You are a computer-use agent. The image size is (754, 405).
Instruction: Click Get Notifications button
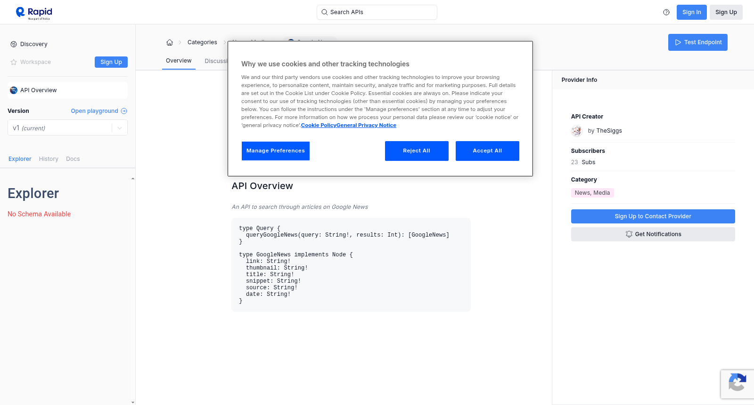(653, 234)
